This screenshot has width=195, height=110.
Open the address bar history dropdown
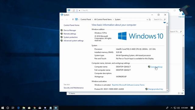[147, 20]
